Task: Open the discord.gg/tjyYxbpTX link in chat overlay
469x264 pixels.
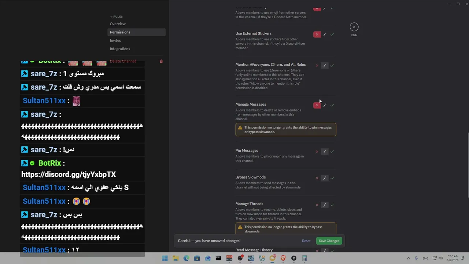Action: click(69, 175)
